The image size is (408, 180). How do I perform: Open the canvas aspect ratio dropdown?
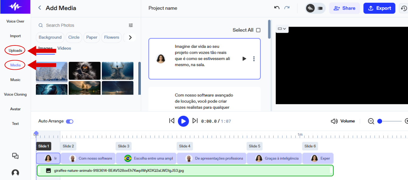282,29
